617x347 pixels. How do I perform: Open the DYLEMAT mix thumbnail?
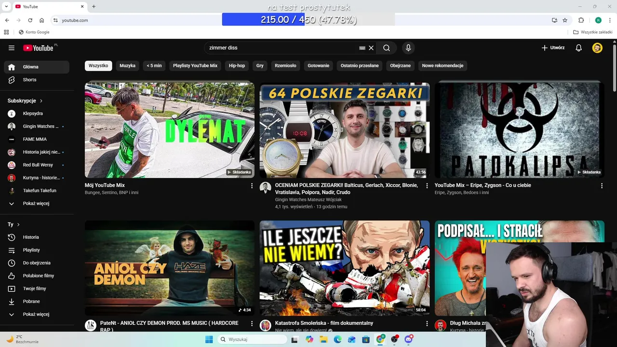click(x=170, y=130)
